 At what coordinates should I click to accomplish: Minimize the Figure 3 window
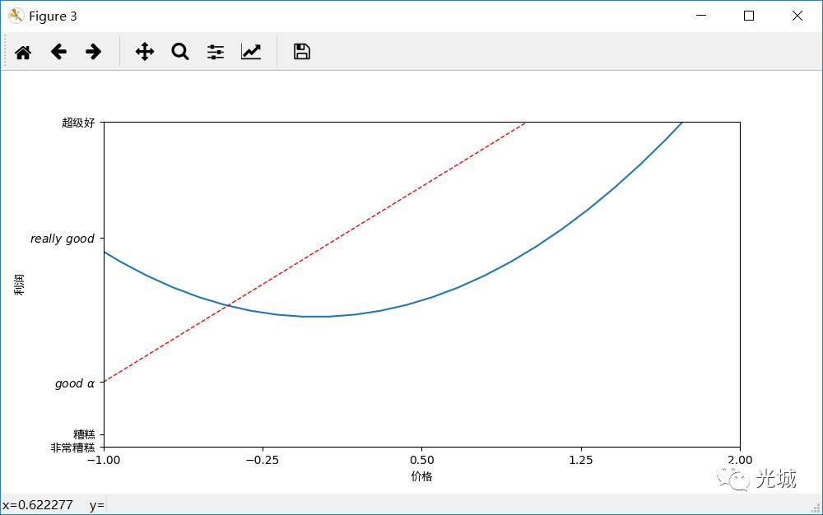701,16
